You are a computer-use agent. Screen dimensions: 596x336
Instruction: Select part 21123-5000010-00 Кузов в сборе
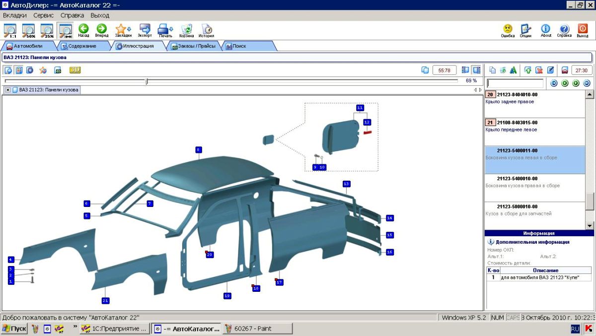pyautogui.click(x=535, y=215)
